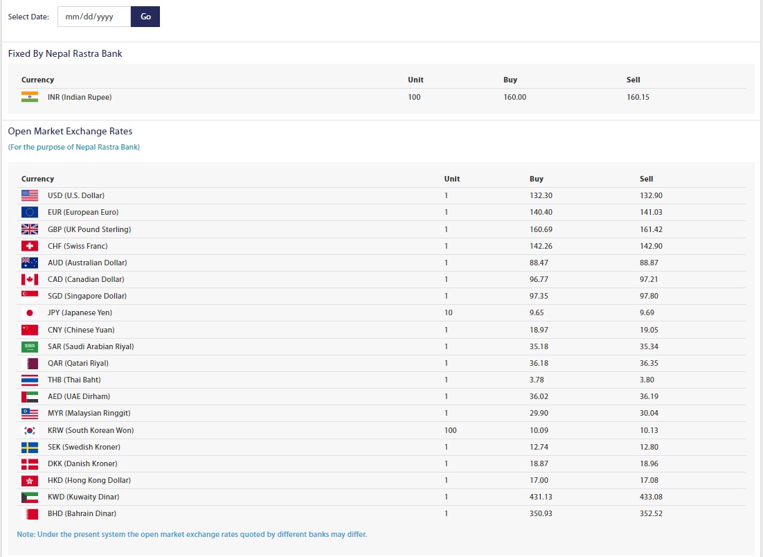Click the Hong Kong flag icon
This screenshot has height=557, width=763.
click(x=30, y=481)
